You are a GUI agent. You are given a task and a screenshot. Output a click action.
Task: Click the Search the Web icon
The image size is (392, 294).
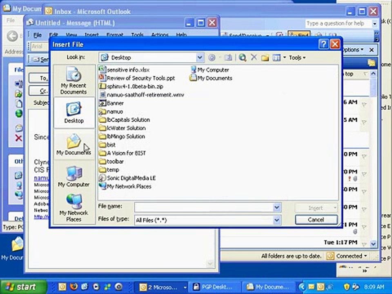point(242,58)
